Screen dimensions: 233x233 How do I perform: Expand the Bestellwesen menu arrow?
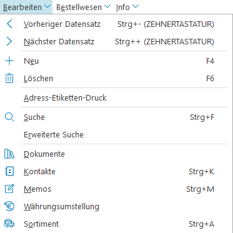(107, 7)
